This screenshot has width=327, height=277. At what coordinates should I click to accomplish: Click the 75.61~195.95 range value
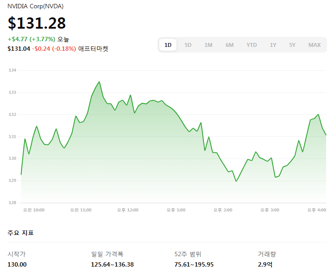tap(194, 264)
